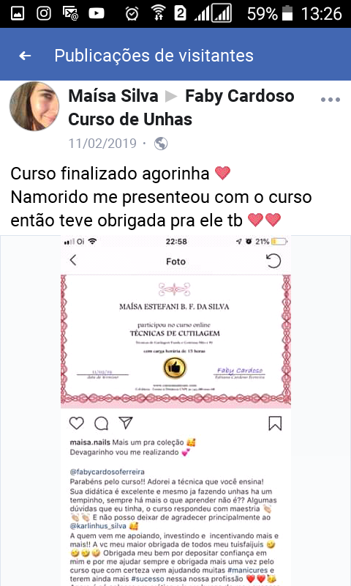Tap the back chevron beside Foto title

tap(73, 260)
